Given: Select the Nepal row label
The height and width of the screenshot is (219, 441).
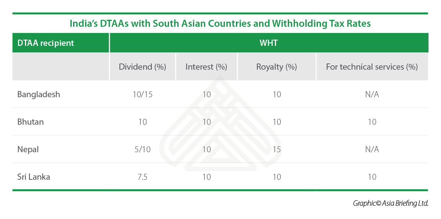Looking at the screenshot, I should [x=28, y=149].
